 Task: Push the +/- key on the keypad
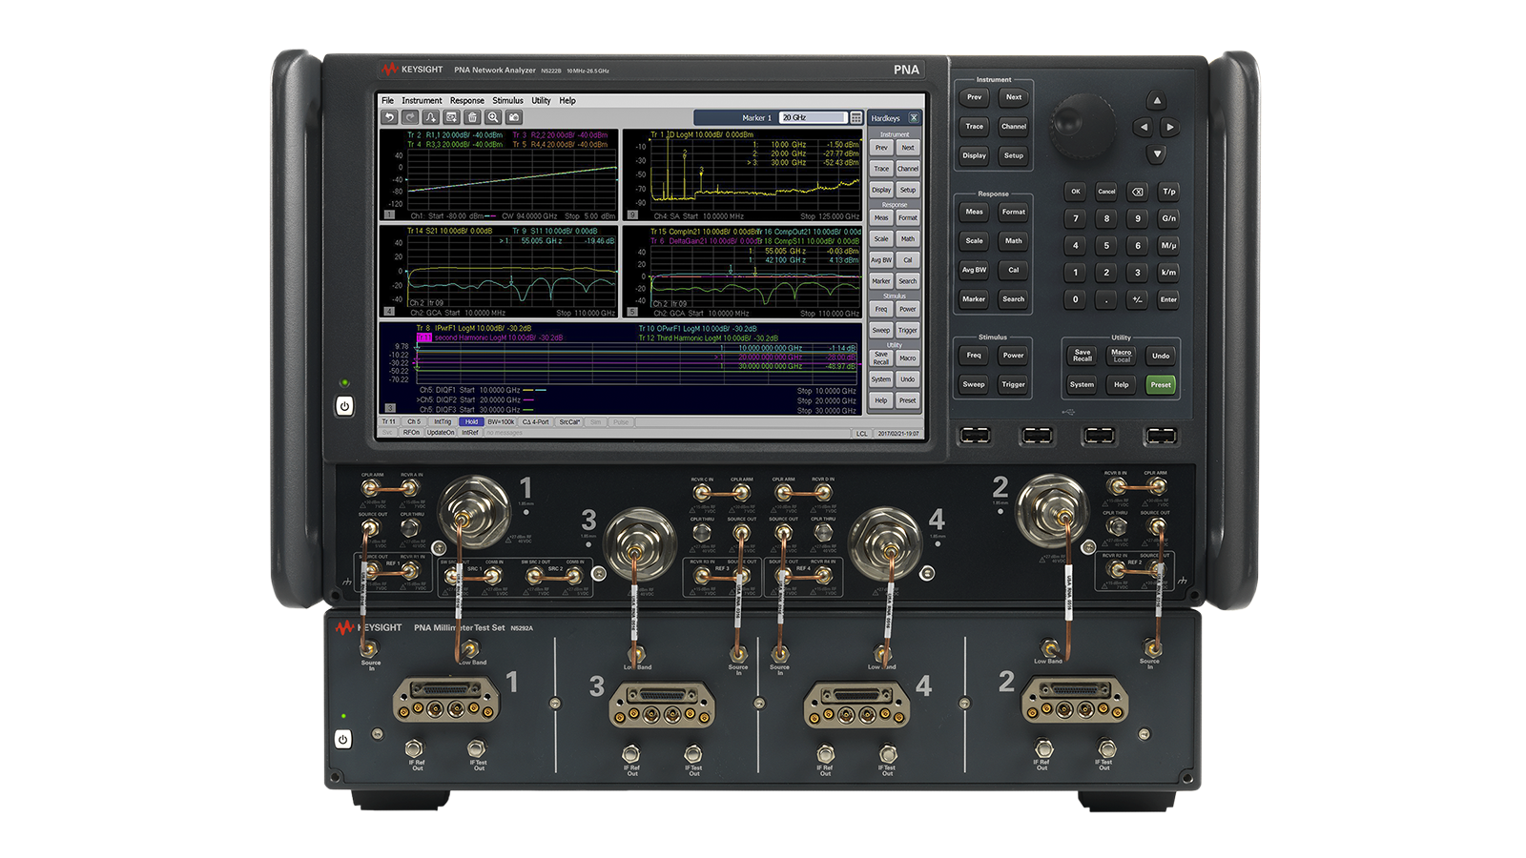[1137, 299]
